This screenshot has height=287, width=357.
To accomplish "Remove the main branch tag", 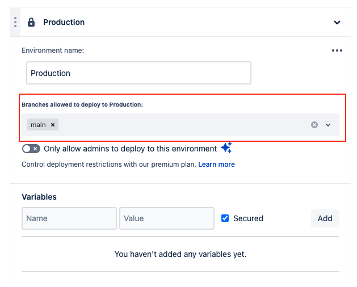I will tap(53, 125).
